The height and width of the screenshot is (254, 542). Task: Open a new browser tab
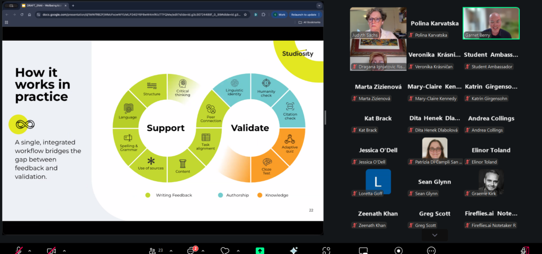pos(73,5)
